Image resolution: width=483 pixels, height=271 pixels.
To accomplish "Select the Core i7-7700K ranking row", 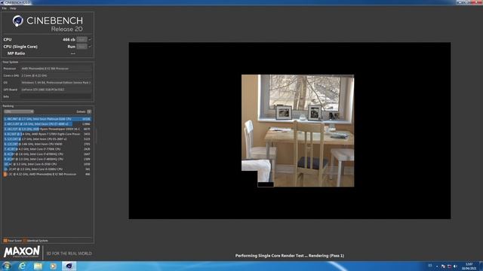I will tap(47, 149).
